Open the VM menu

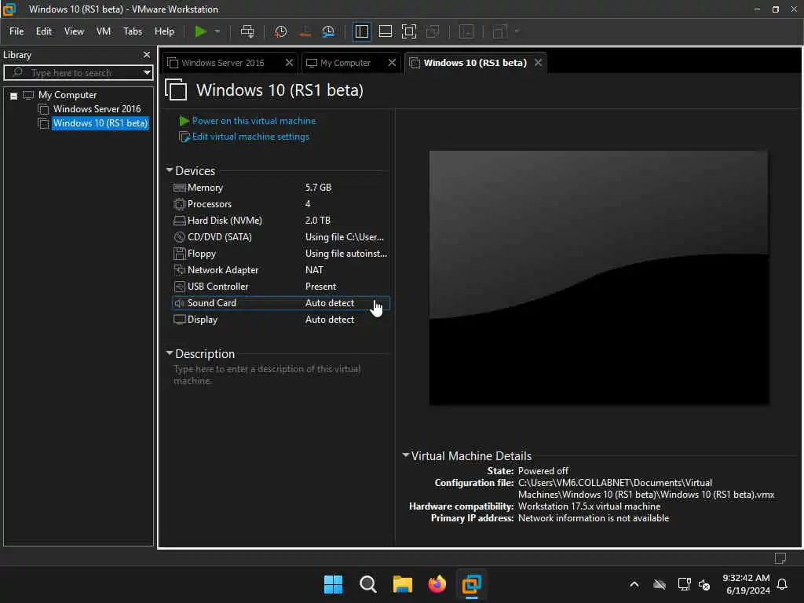point(104,31)
